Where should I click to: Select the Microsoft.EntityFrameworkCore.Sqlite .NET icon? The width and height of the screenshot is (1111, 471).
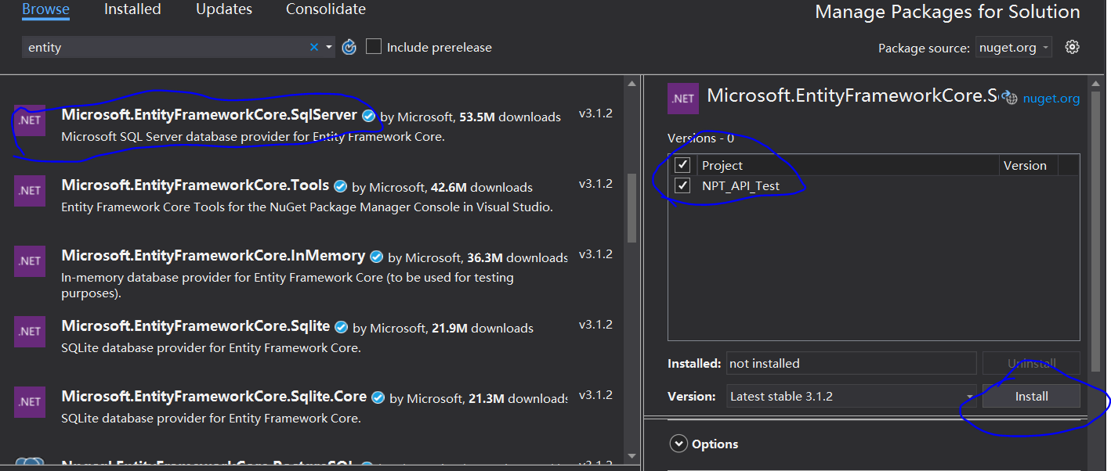[30, 332]
